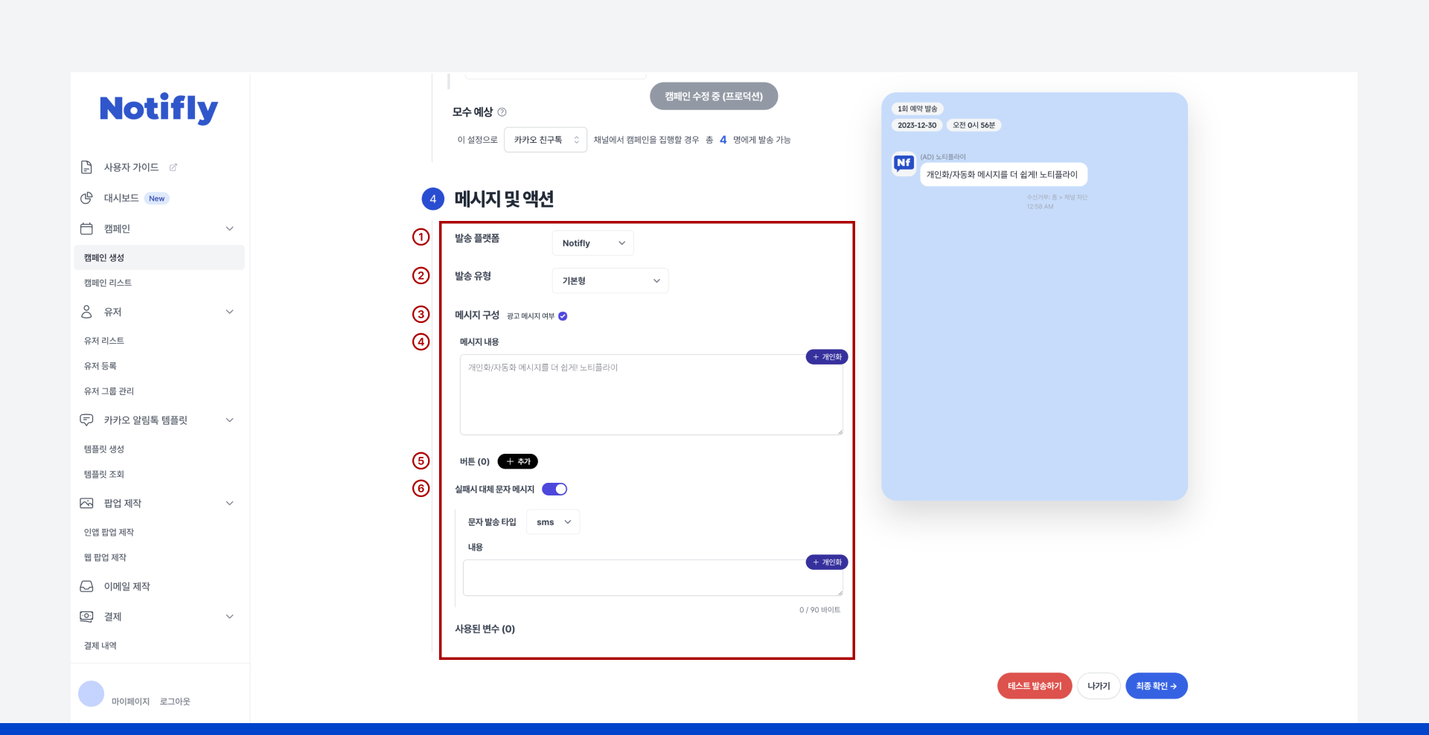Click the 카카오 알림톡 템플릿 chat bubble icon
This screenshot has height=735, width=1429.
(86, 420)
